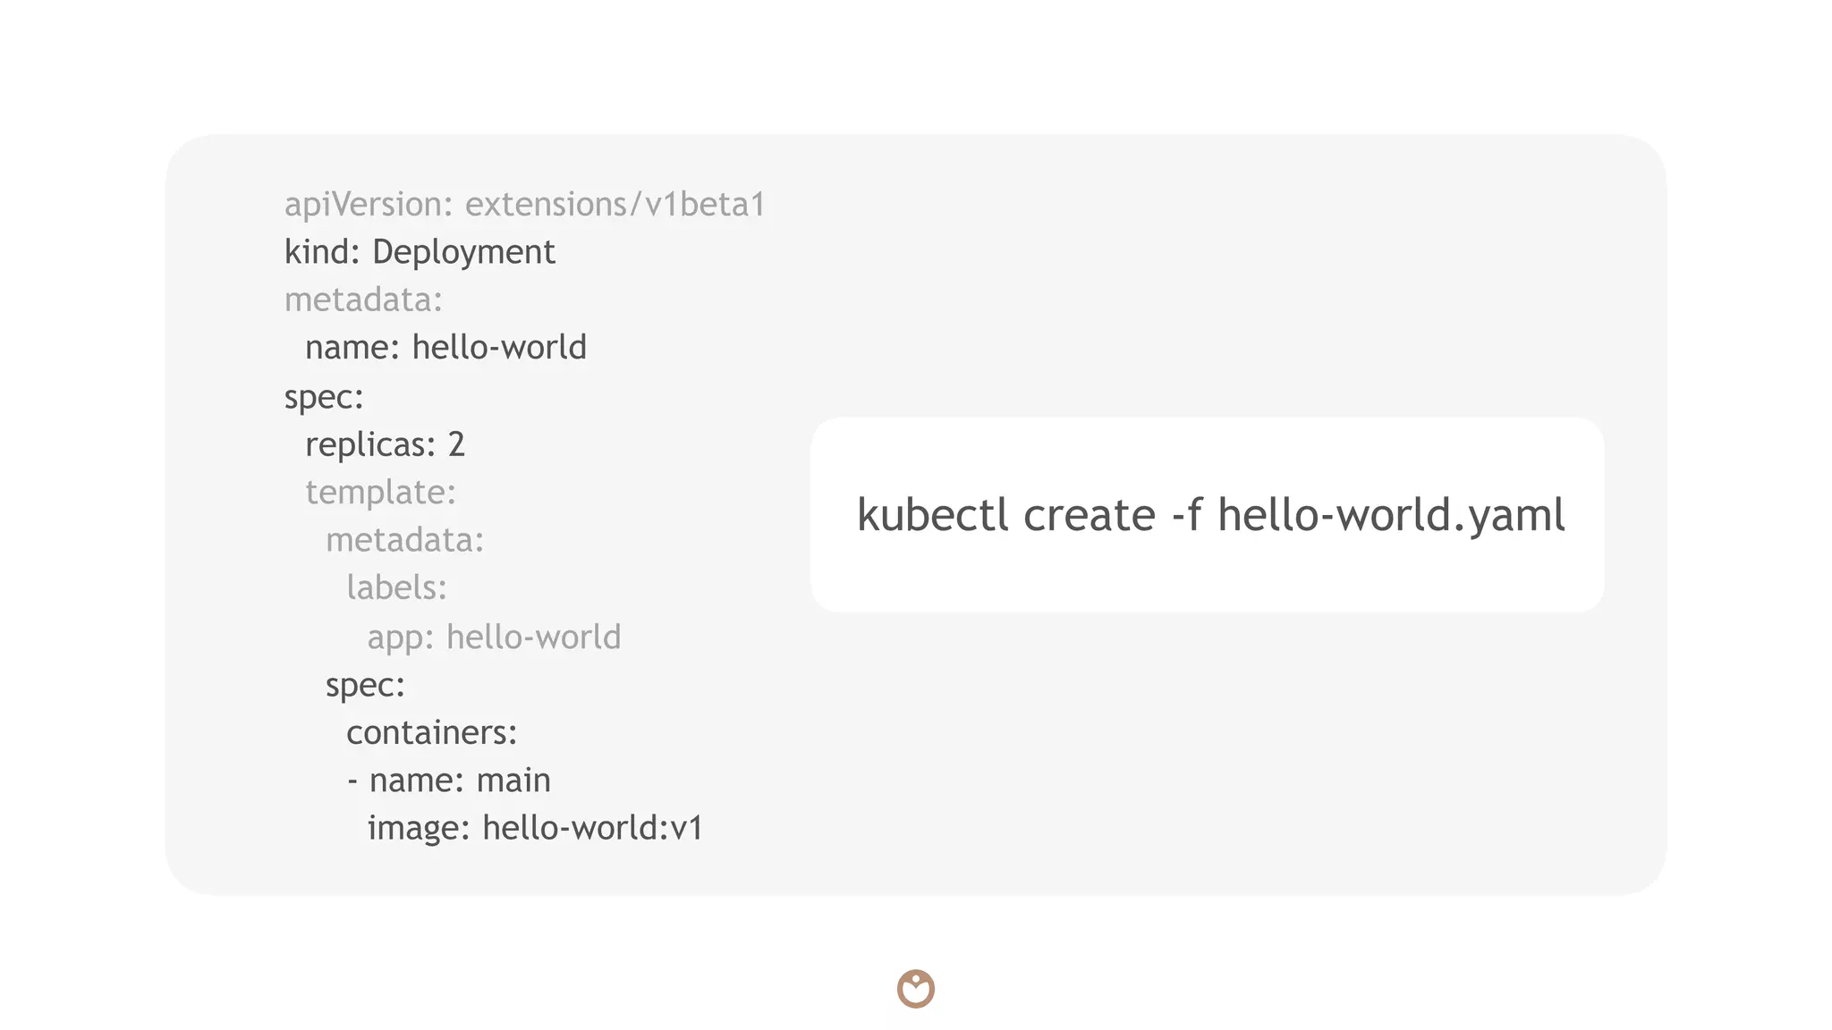Select the 'replicas: 2' line
The width and height of the screenshot is (1832, 1030).
click(385, 444)
